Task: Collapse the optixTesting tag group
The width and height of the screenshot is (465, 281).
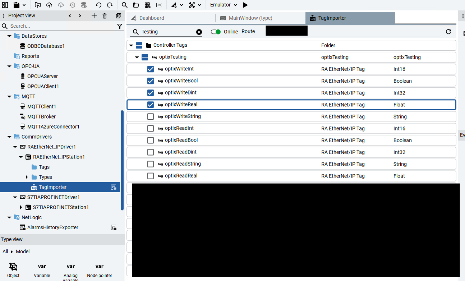Action: pos(137,57)
